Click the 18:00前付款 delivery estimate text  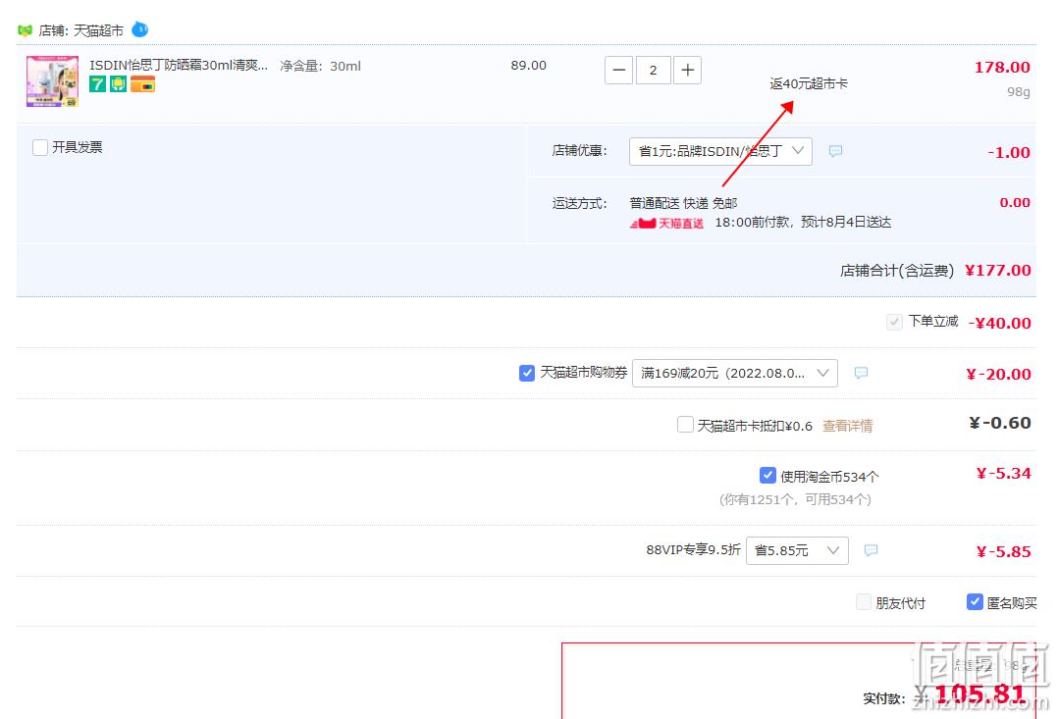point(803,223)
